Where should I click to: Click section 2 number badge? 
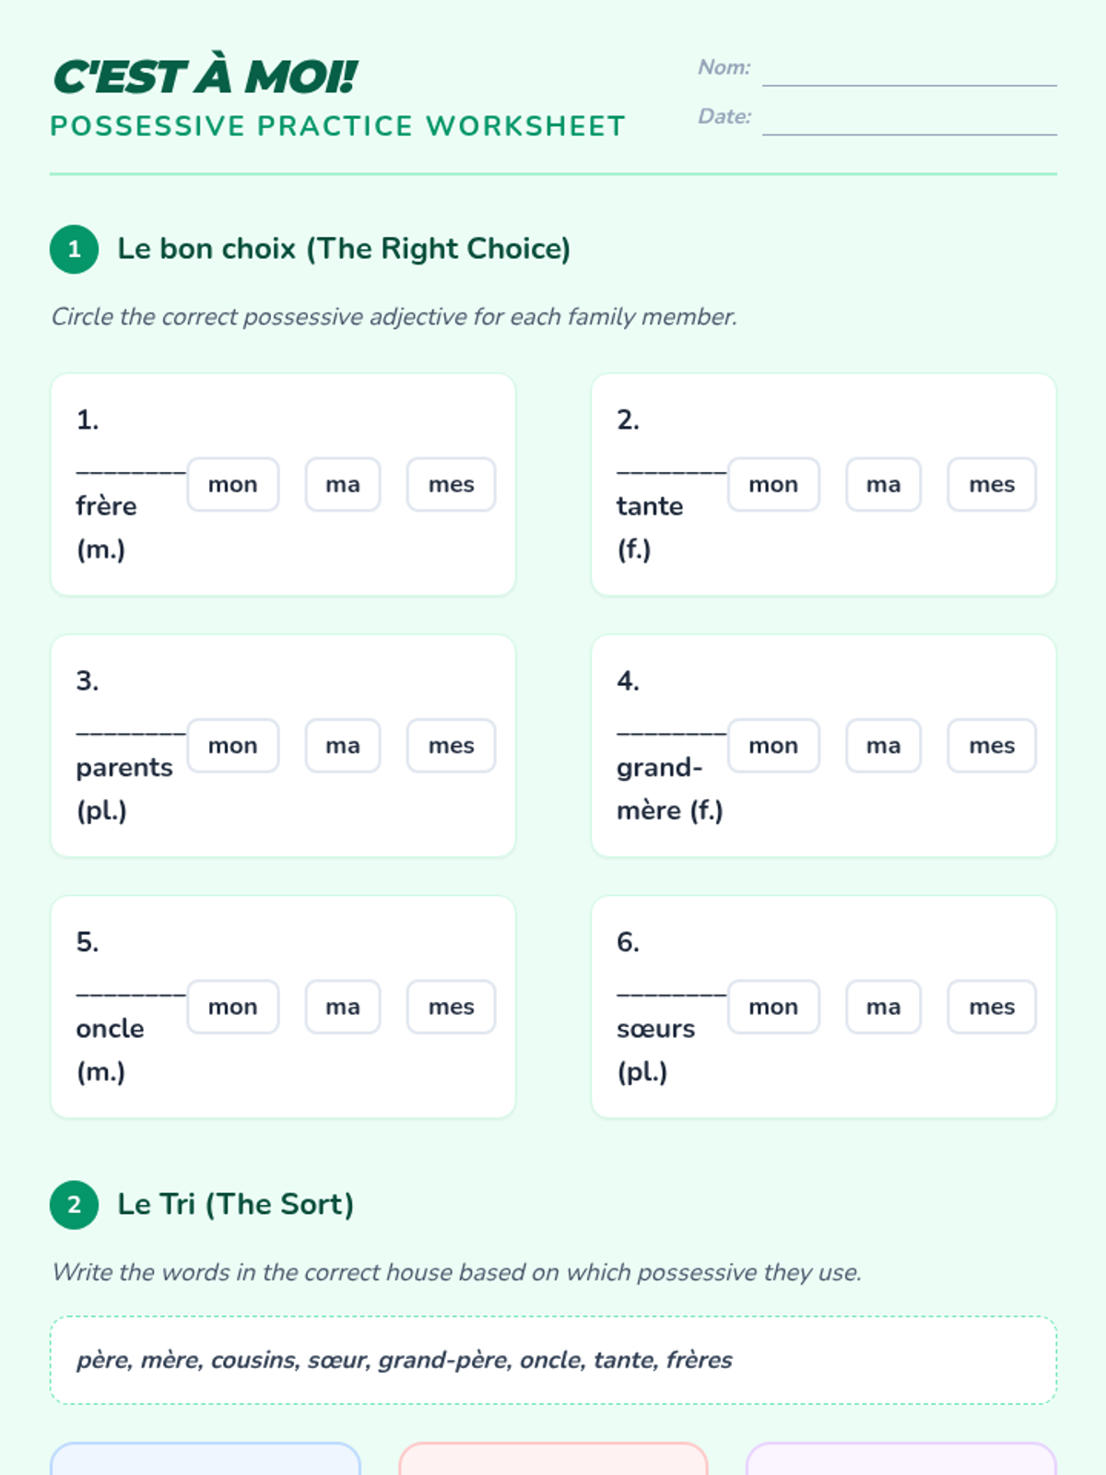tap(75, 1205)
